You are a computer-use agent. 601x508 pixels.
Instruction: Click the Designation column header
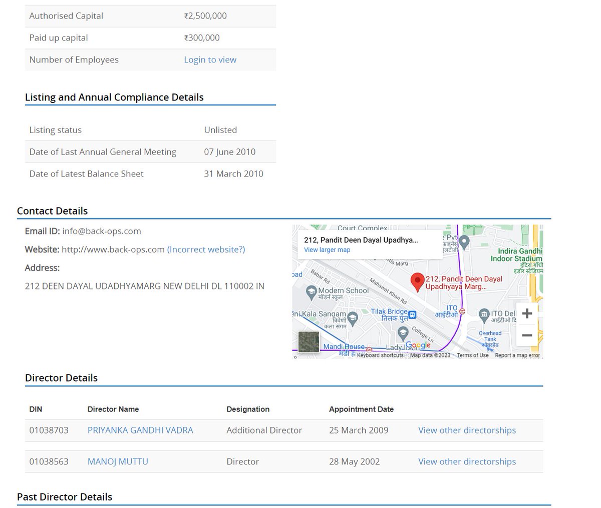point(248,409)
